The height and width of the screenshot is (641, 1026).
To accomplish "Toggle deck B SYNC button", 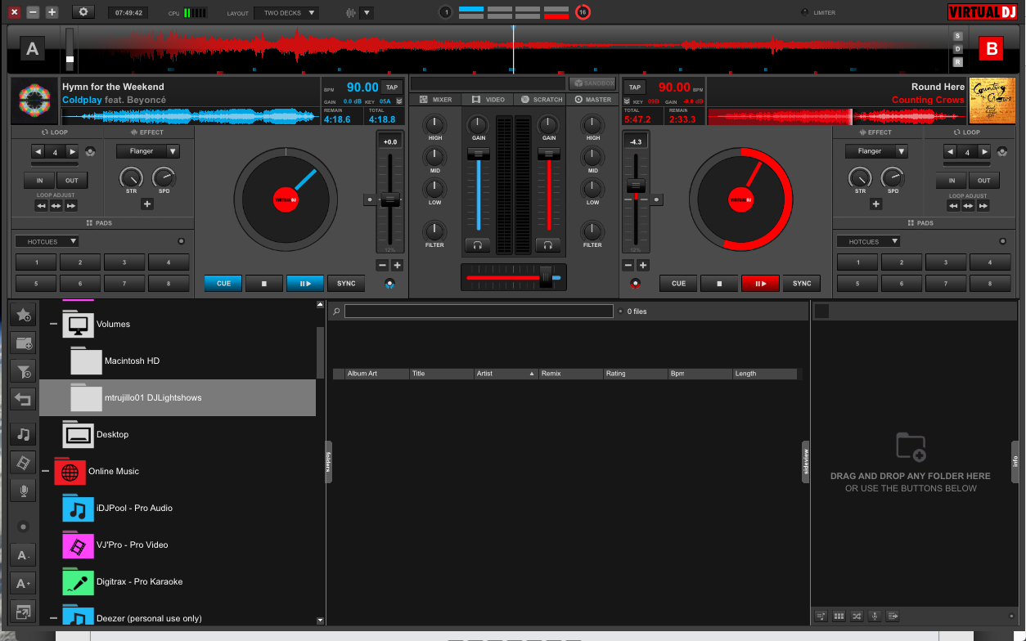I will coord(802,284).
